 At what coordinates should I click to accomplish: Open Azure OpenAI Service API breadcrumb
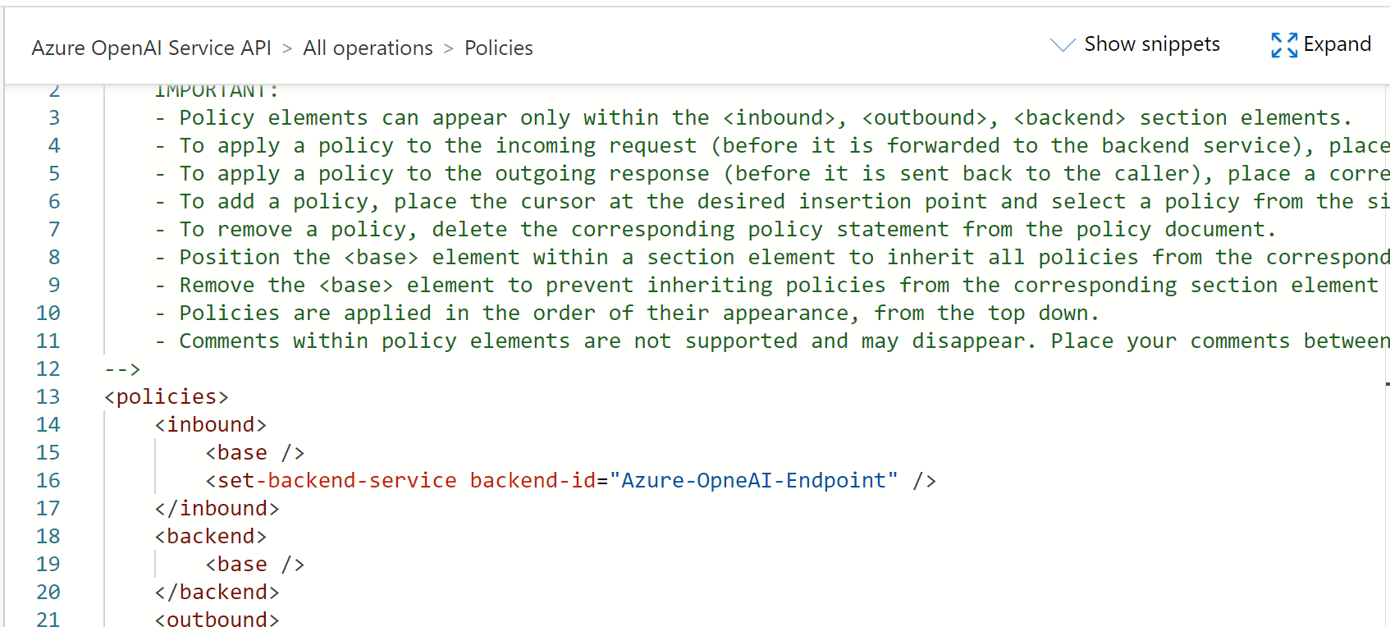pos(152,48)
